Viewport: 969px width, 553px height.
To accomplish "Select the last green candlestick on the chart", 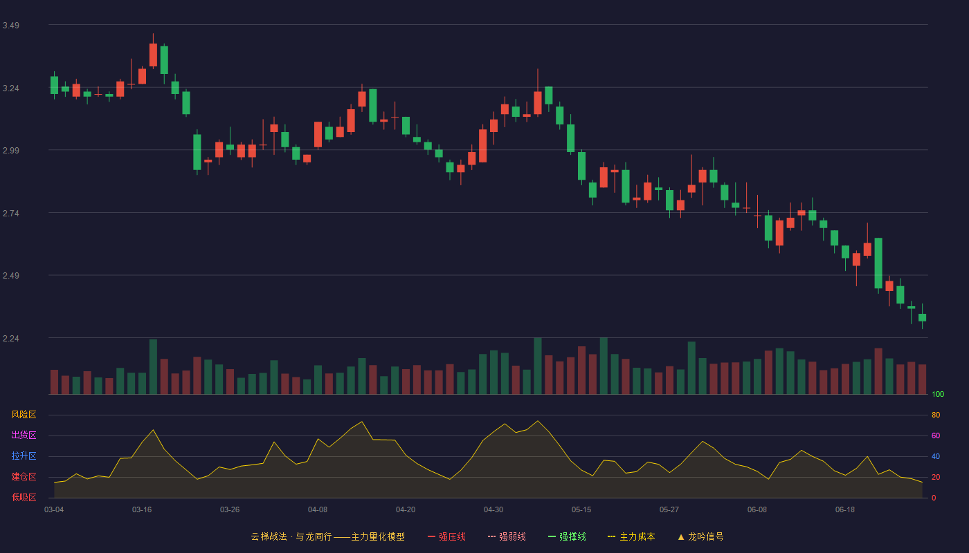I will 922,317.
